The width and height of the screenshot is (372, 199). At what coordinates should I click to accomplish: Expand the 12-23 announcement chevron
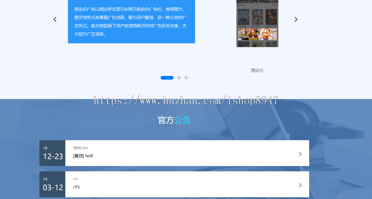click(300, 154)
